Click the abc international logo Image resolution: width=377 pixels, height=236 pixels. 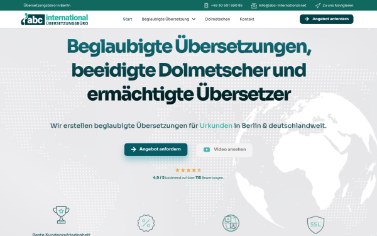click(55, 20)
